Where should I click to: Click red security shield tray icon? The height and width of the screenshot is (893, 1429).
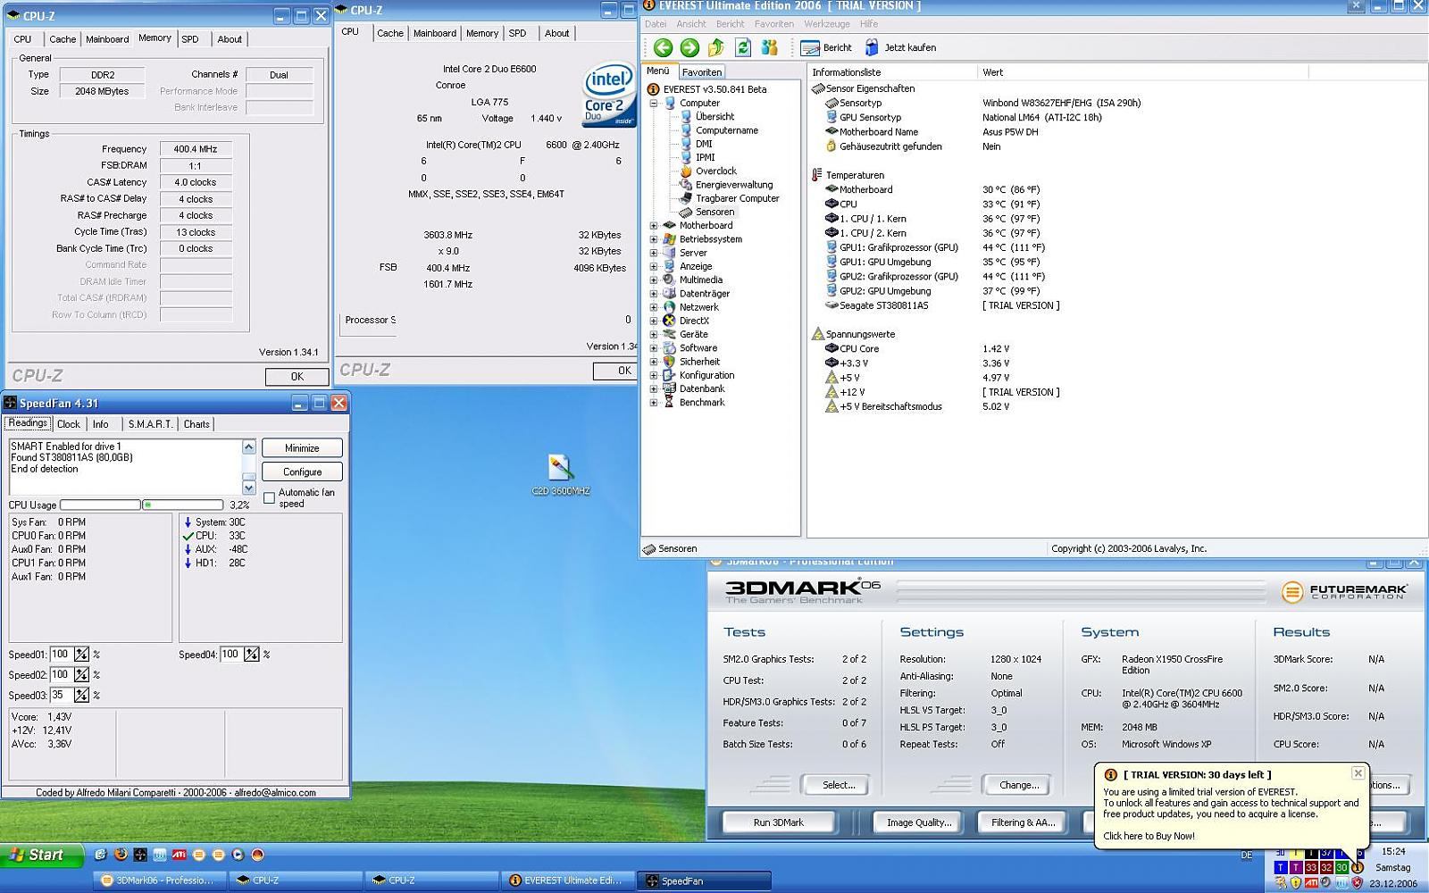coord(1357,882)
